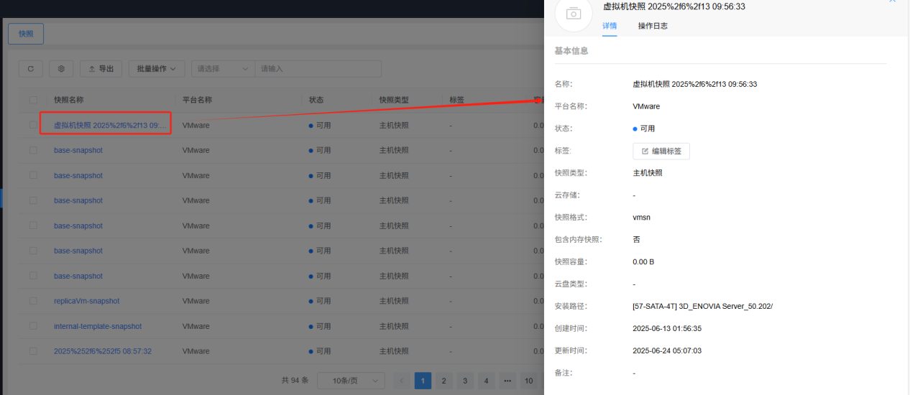Go to previous page arrow in pagination
The height and width of the screenshot is (395, 910).
pos(402,381)
